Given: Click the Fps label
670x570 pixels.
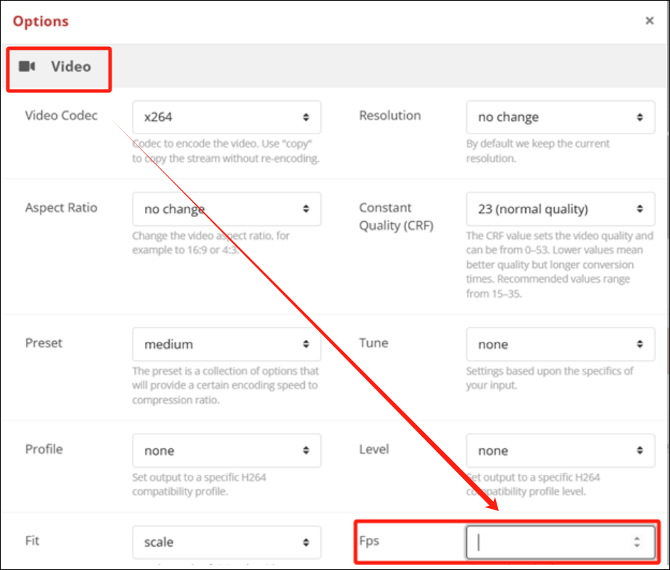Looking at the screenshot, I should 369,541.
